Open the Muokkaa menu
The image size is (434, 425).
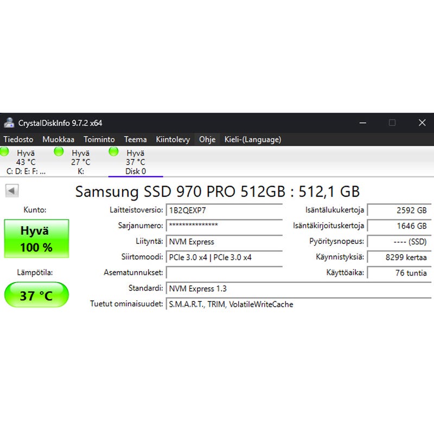[x=59, y=139]
